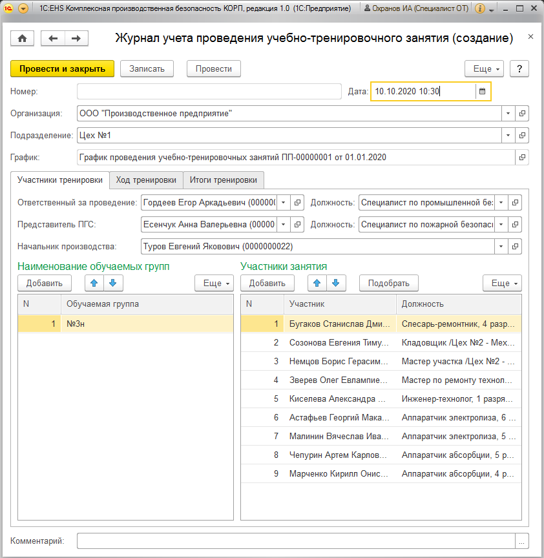Open top toolbar Еще menu
544x558 pixels.
coord(484,68)
